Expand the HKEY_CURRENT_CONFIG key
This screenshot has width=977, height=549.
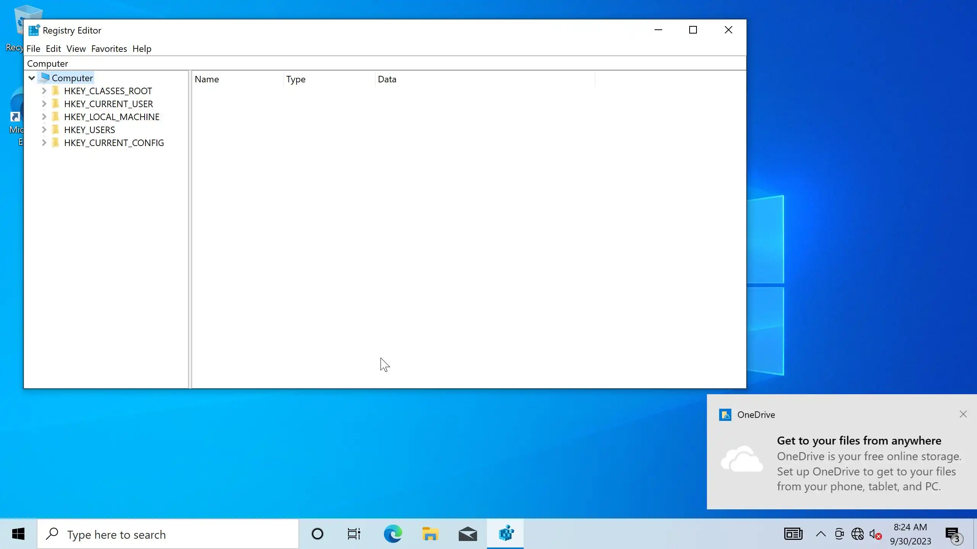(44, 143)
